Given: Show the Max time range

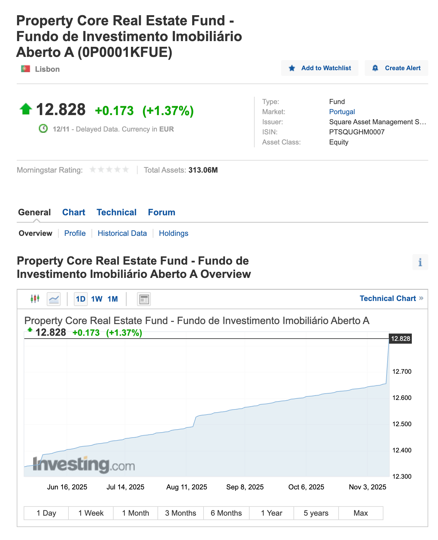Looking at the screenshot, I should (x=361, y=513).
